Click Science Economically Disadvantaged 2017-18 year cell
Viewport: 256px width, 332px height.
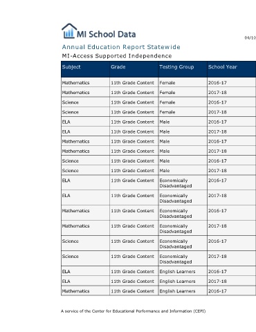232,259
